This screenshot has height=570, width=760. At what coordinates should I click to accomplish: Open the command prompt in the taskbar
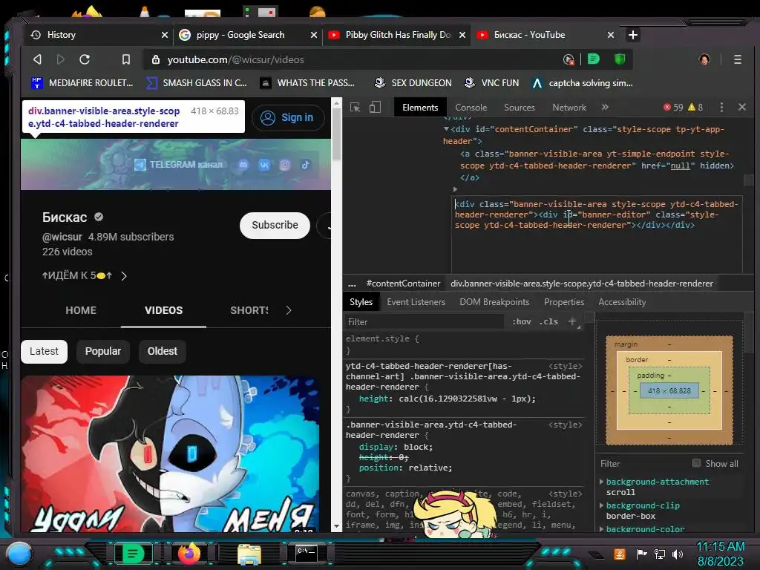pos(307,553)
